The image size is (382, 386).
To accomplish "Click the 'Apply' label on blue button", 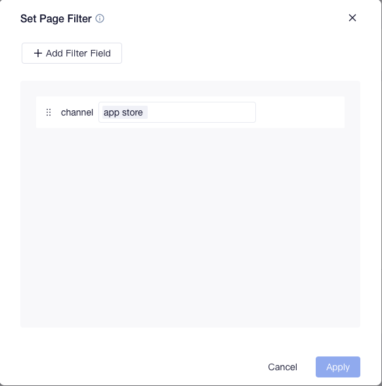I will [337, 367].
